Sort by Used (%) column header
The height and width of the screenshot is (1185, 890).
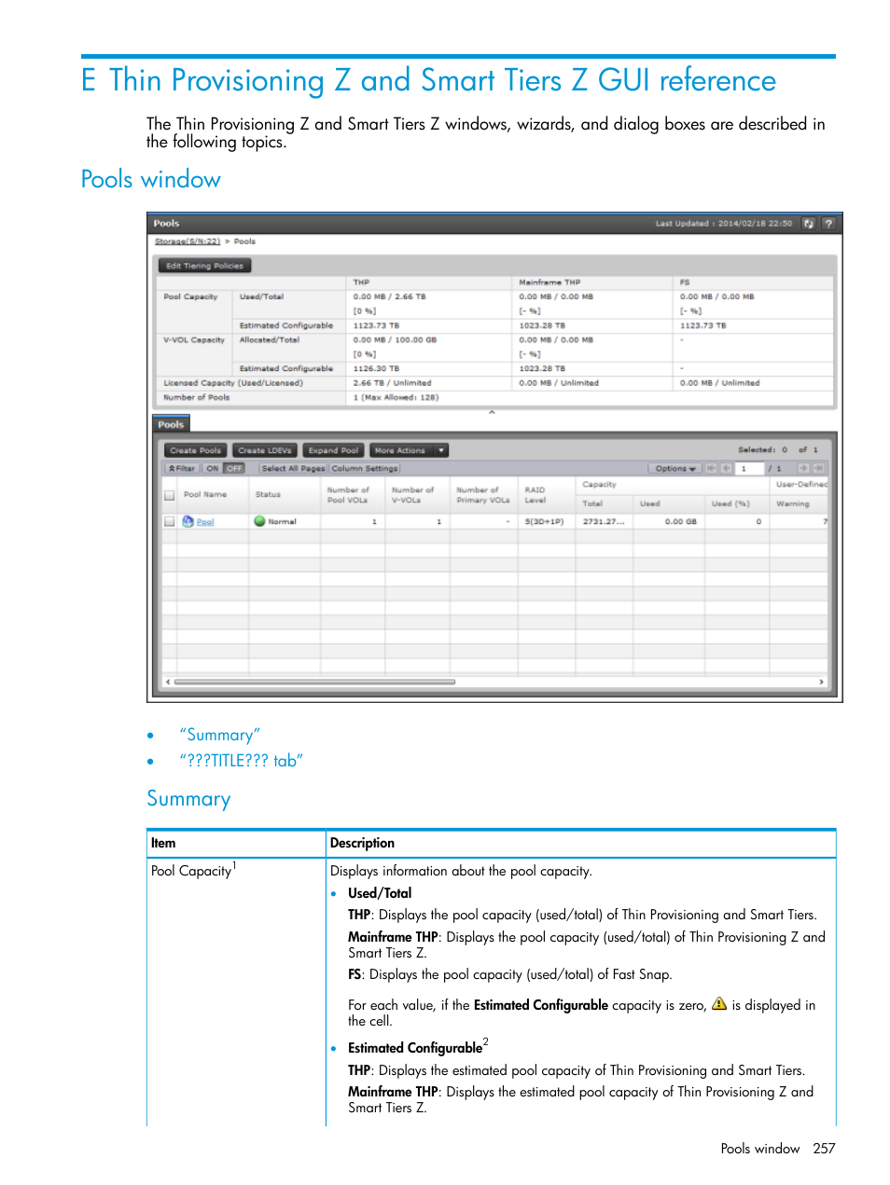(730, 503)
